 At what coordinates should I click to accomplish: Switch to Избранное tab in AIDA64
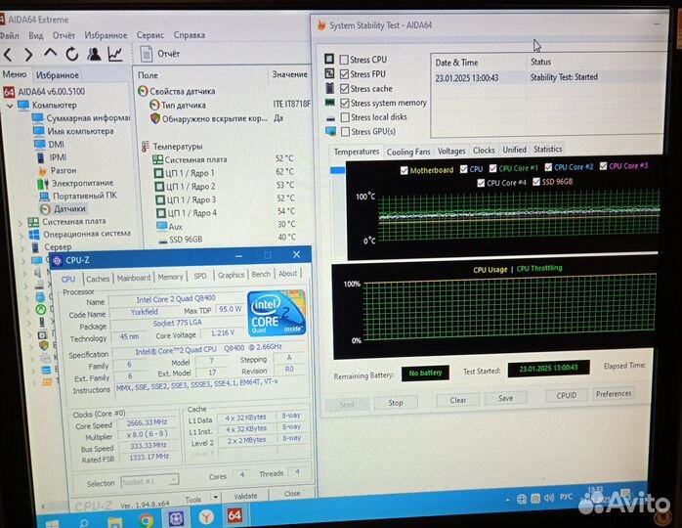[x=58, y=75]
